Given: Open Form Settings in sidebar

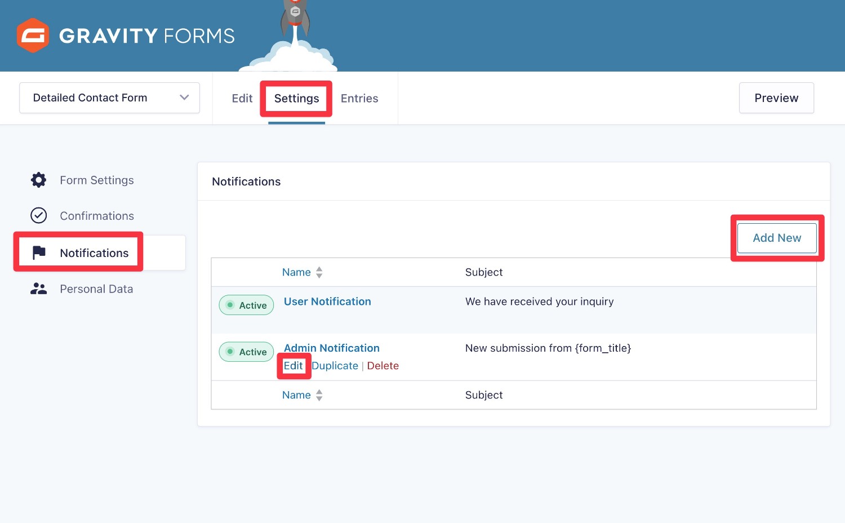Looking at the screenshot, I should pyautogui.click(x=96, y=180).
